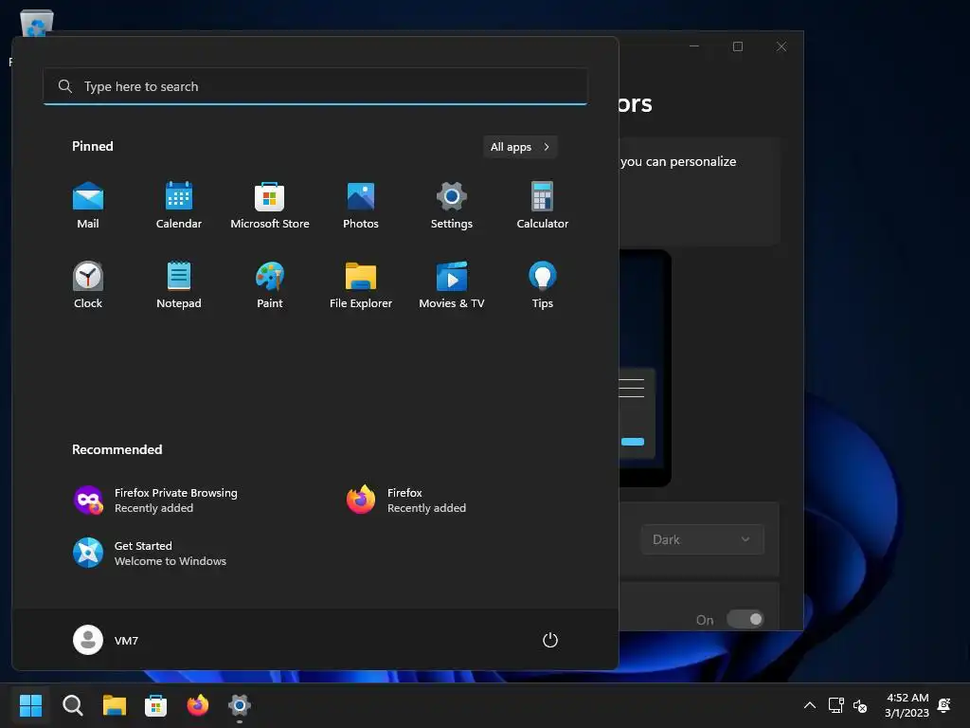The image size is (970, 728).
Task: Open the clock showing 4:52 AM
Action: 907,705
